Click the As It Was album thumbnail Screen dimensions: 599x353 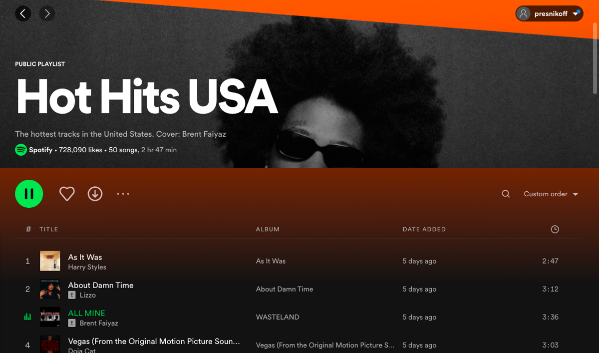tap(50, 261)
